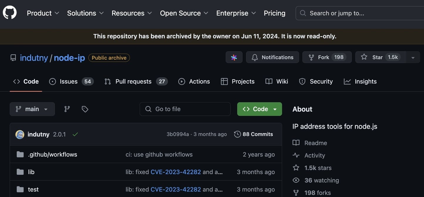Open the CVE-2023-42282 link in lib row

(176, 172)
